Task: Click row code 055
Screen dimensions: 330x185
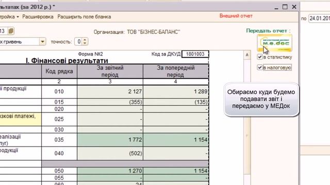Action: (x=59, y=178)
